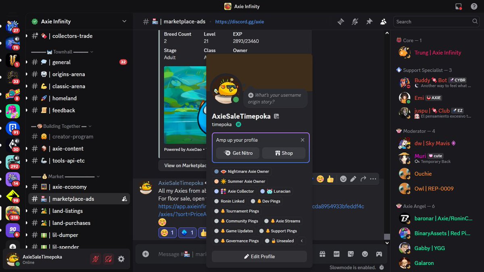
Task: Open the Apps game controller icon
Action: (379, 254)
